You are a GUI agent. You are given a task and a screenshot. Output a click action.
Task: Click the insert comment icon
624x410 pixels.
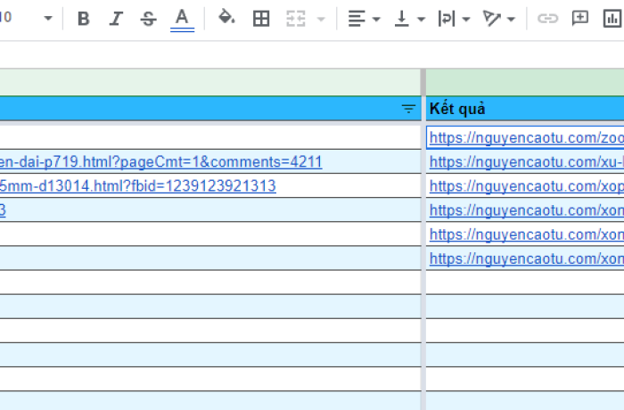[580, 19]
